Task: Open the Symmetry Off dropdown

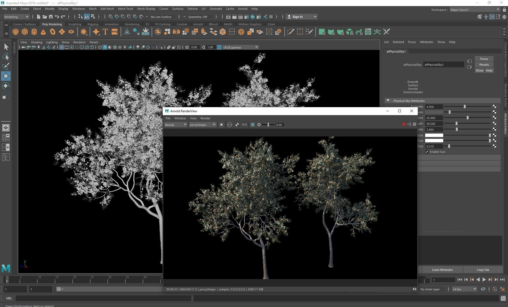Action: point(200,17)
